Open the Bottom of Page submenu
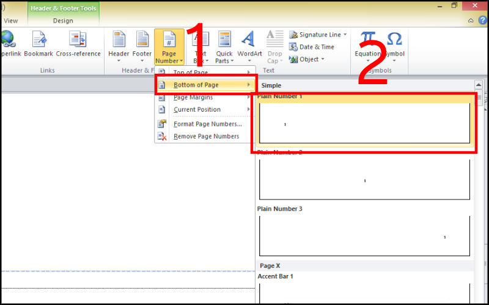The height and width of the screenshot is (305, 489). pyautogui.click(x=205, y=85)
